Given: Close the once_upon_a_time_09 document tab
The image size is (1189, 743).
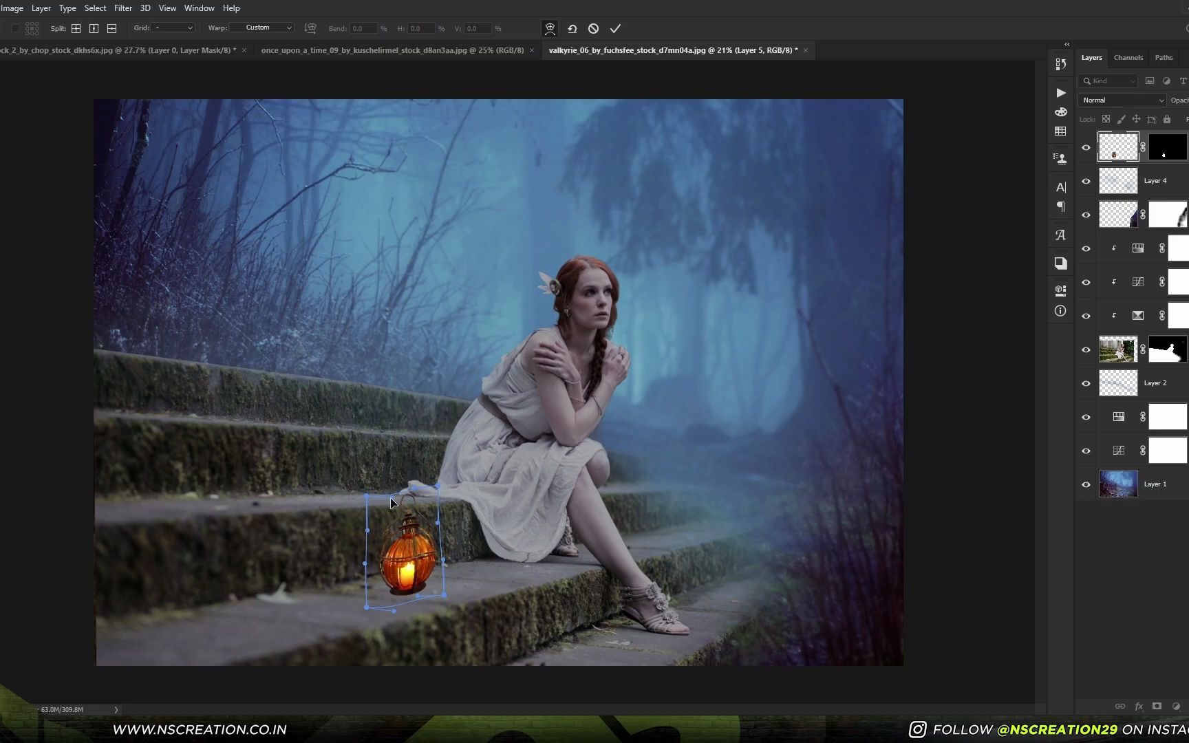Looking at the screenshot, I should 532,50.
